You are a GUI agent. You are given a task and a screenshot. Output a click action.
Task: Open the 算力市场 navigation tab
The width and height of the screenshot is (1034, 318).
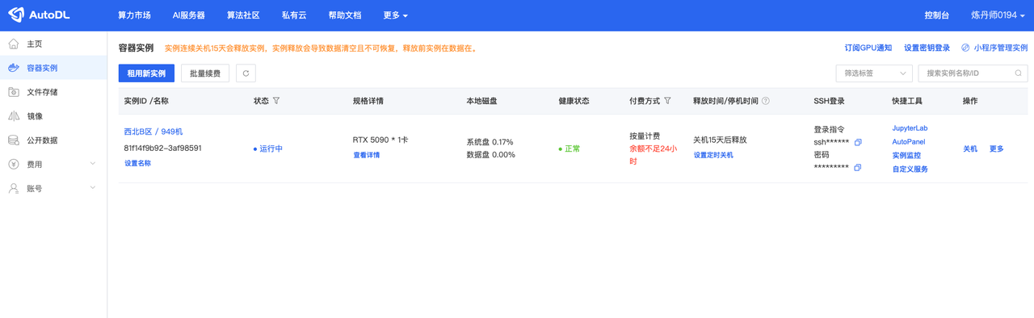[x=134, y=15]
